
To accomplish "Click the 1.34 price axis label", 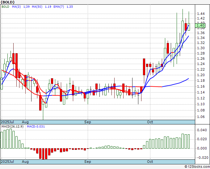I will (201, 38).
